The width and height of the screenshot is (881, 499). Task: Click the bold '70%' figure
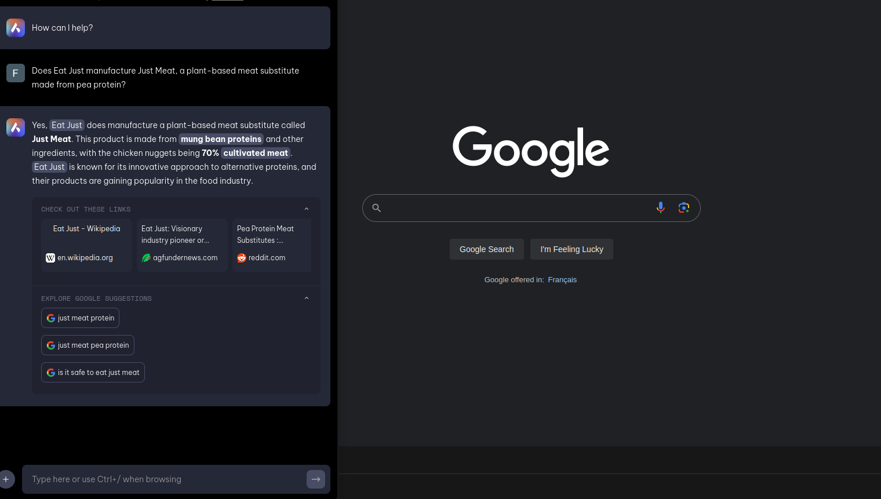(210, 153)
